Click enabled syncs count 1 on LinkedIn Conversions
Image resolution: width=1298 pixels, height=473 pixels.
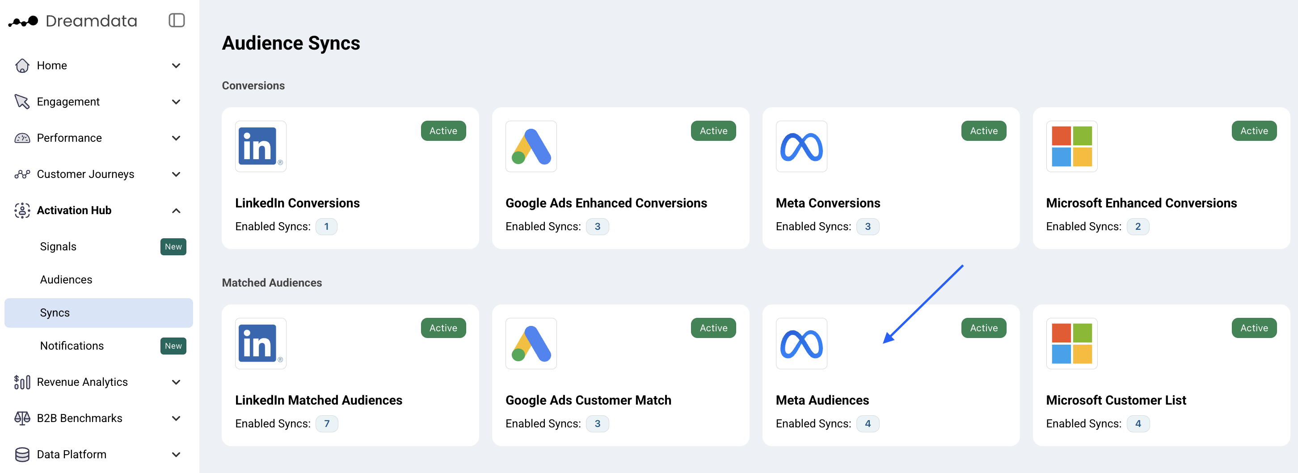tap(327, 227)
